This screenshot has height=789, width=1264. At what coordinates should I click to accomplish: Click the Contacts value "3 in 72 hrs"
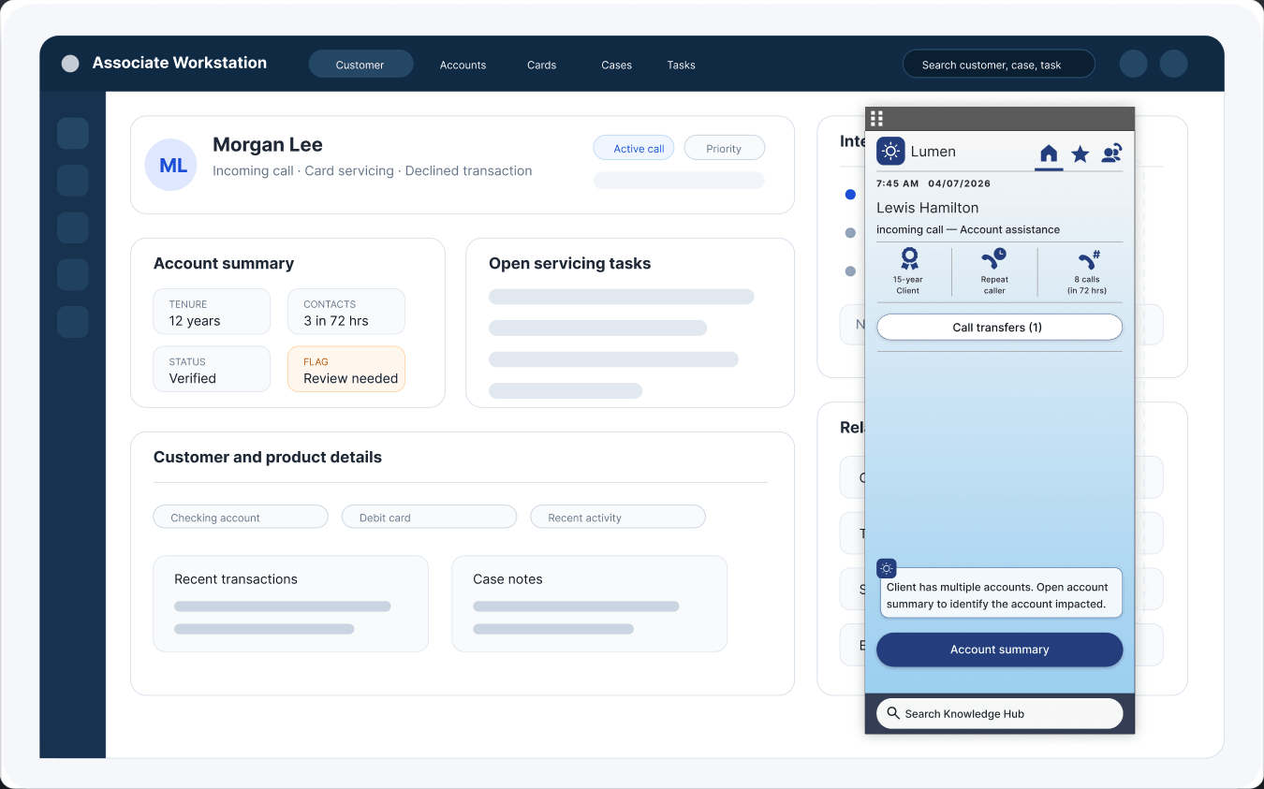point(336,321)
